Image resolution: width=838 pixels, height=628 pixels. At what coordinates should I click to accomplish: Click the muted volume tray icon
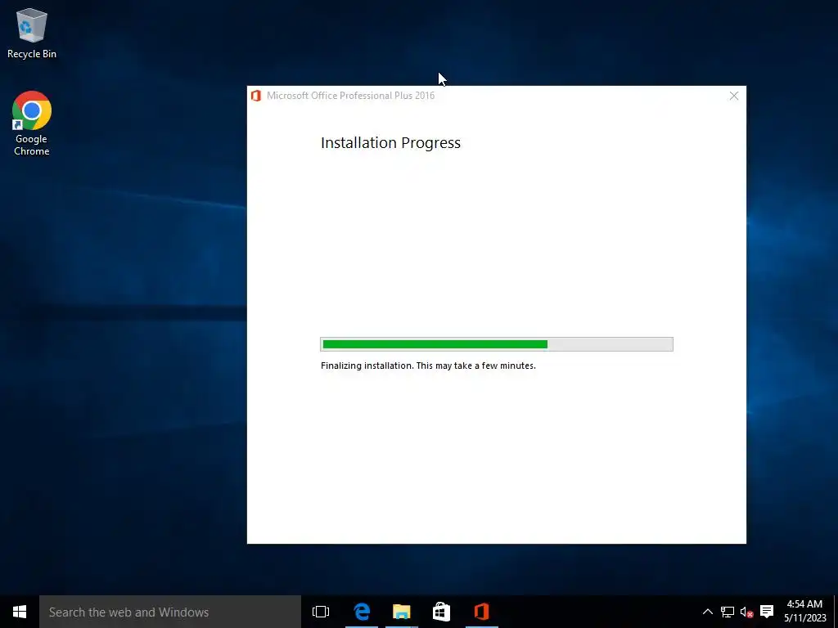tap(746, 612)
